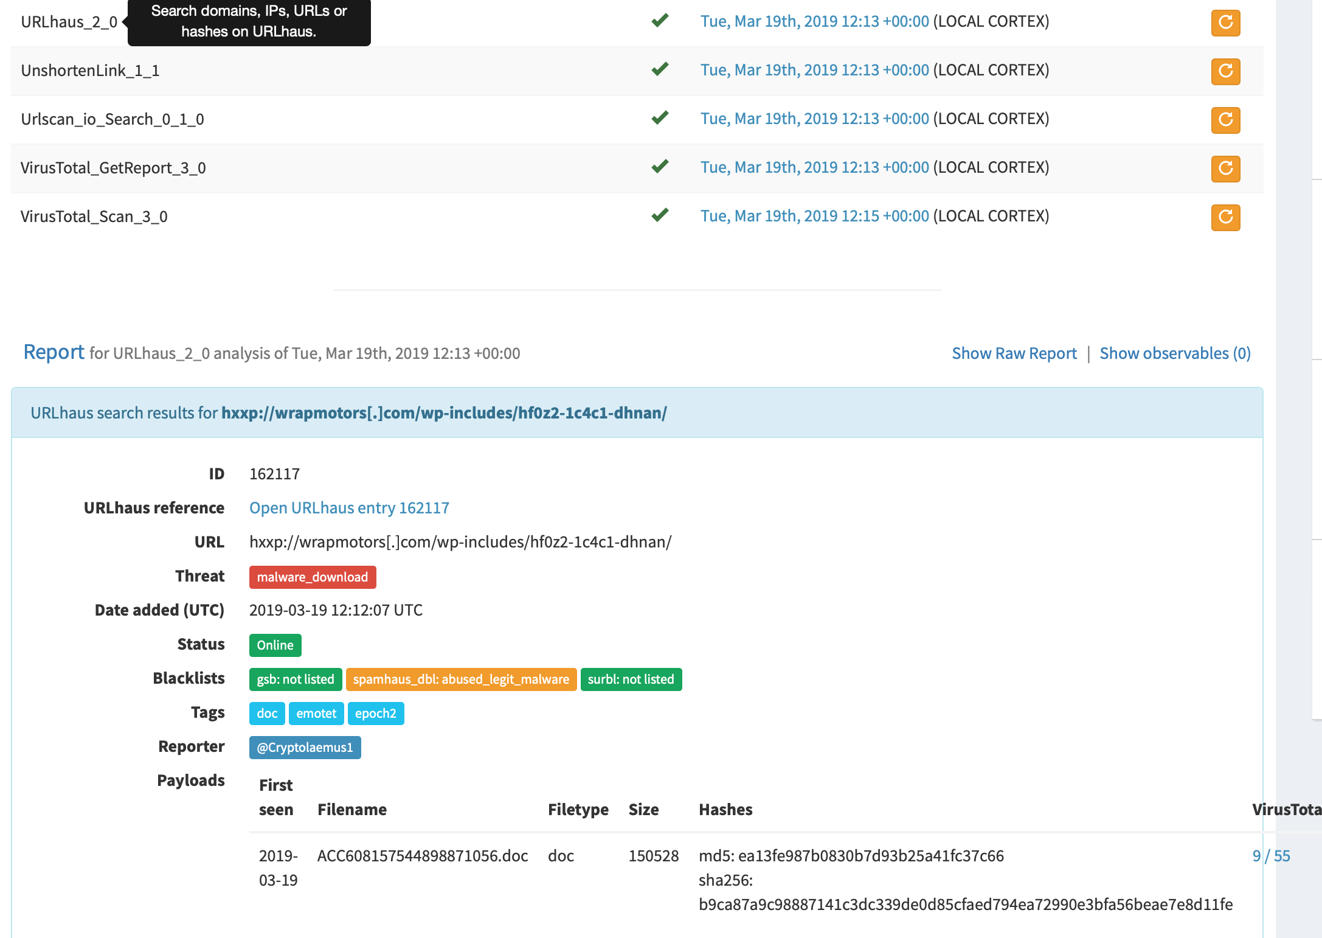Rerun the UnshortenLink_1_1 analyzer
This screenshot has width=1322, height=938.
coord(1225,71)
